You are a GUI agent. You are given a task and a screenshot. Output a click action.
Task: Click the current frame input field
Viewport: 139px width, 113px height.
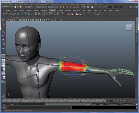[110, 101]
